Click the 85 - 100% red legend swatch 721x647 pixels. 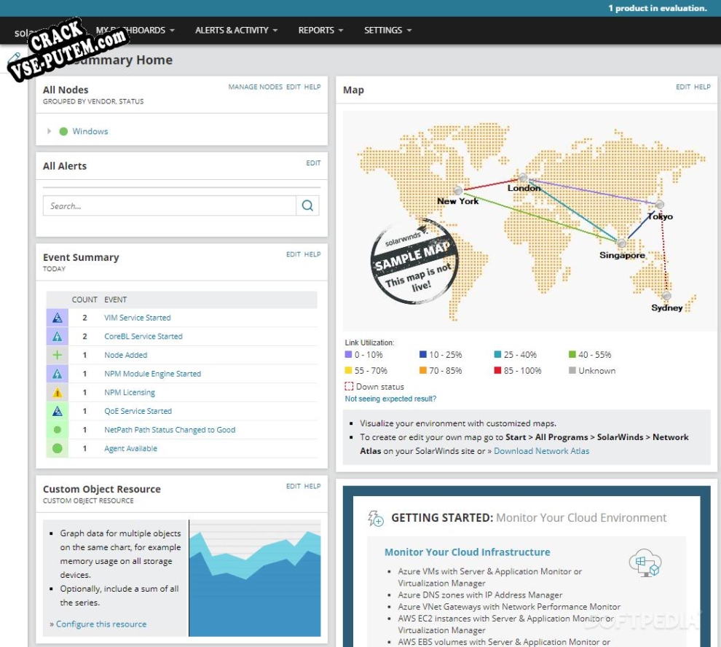497,370
